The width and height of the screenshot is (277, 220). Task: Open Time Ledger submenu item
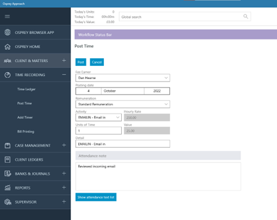26,89
